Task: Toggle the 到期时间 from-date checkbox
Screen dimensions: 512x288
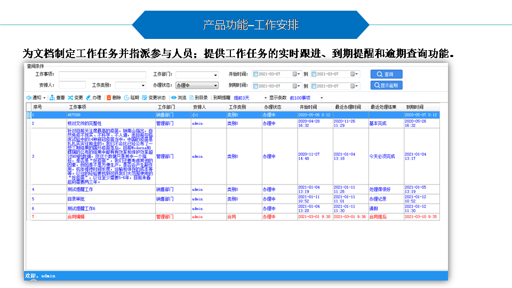Action: point(255,86)
